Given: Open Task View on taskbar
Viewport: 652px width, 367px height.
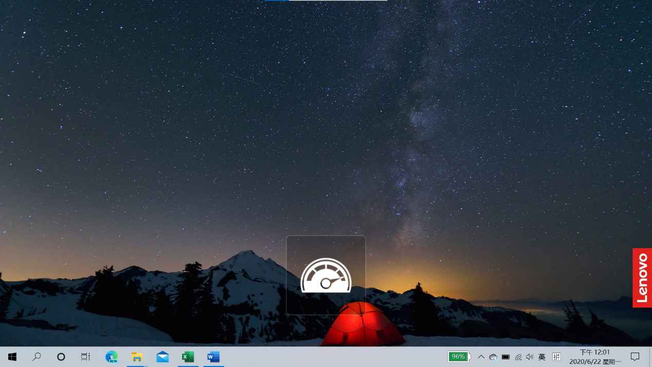Looking at the screenshot, I should [x=85, y=357].
